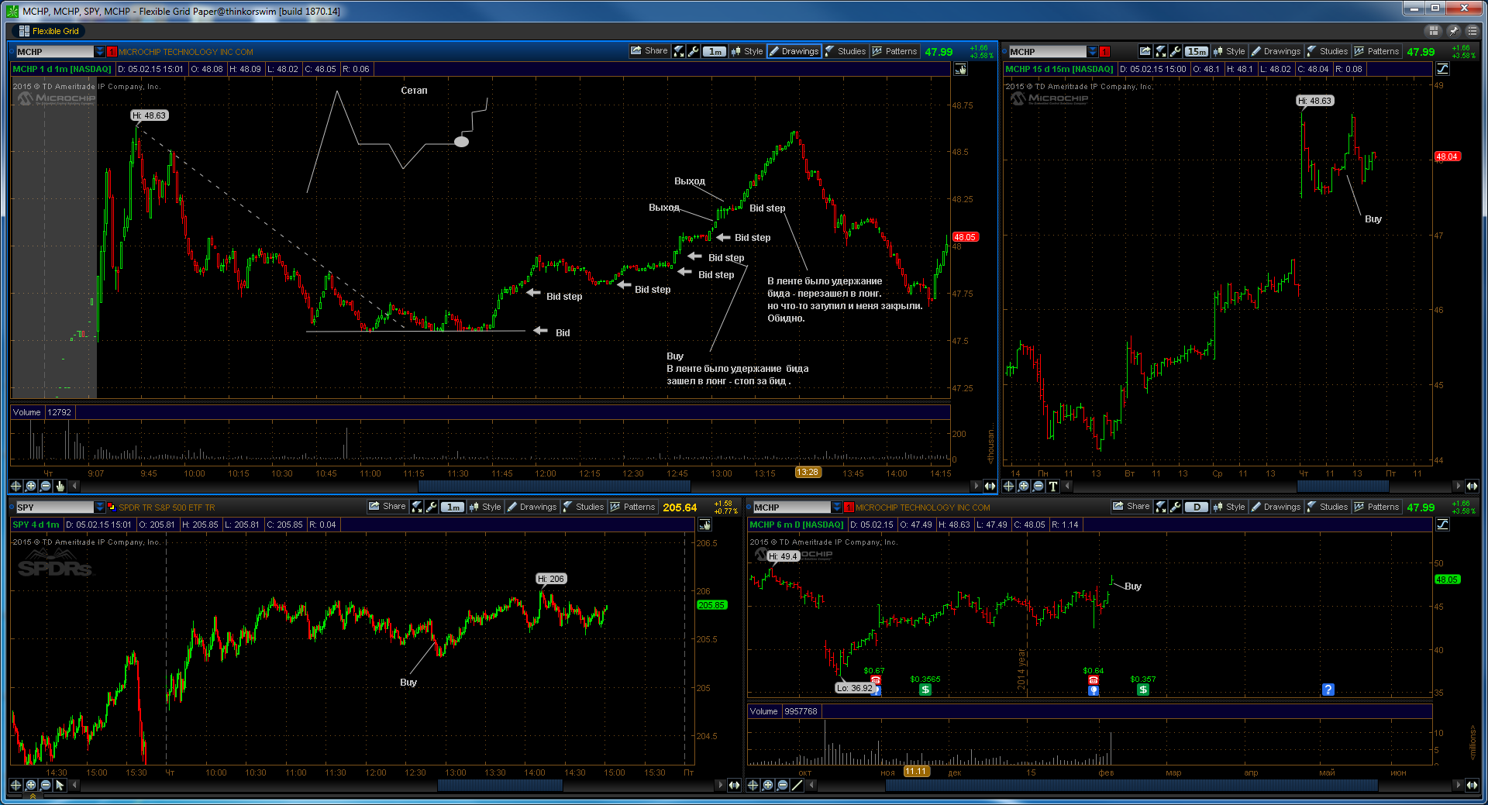Viewport: 1488px width, 805px height.
Task: Click the $0.67 earnings phone marker
Action: point(876,680)
